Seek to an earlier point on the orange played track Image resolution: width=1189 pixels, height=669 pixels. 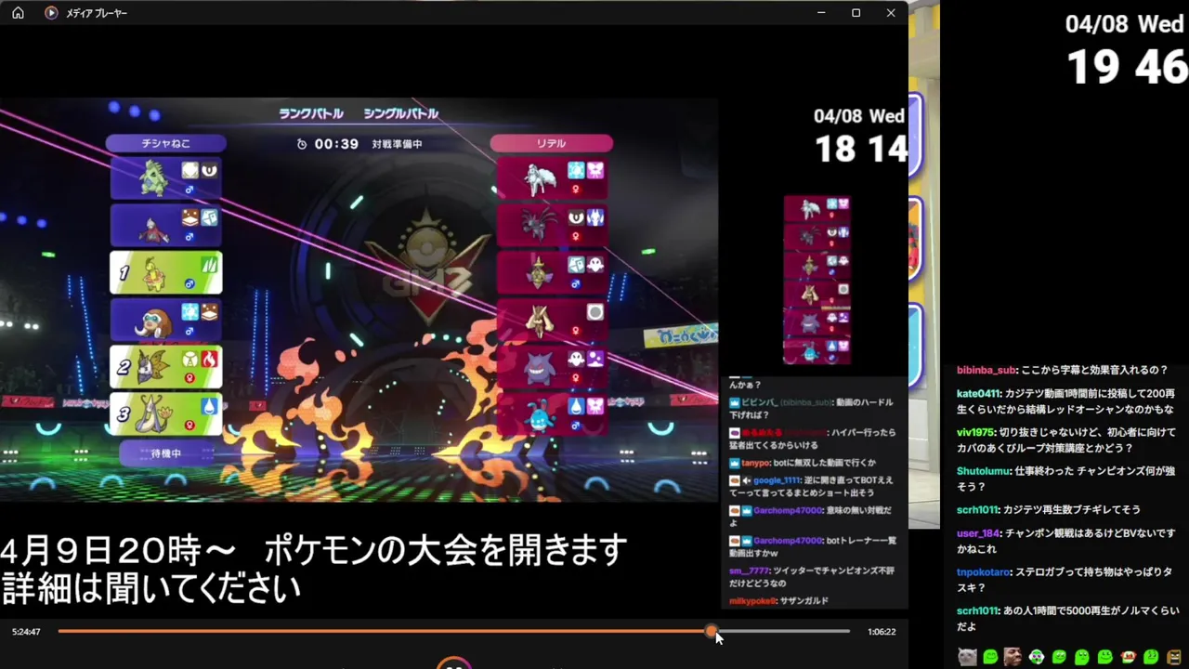[x=381, y=631]
